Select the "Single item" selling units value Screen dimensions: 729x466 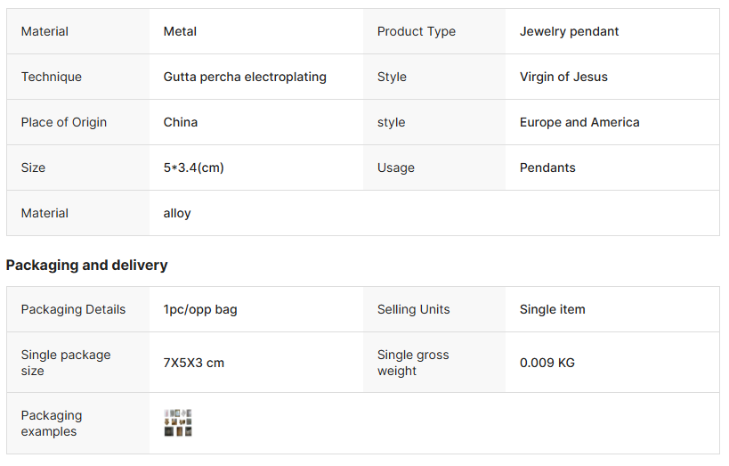553,309
